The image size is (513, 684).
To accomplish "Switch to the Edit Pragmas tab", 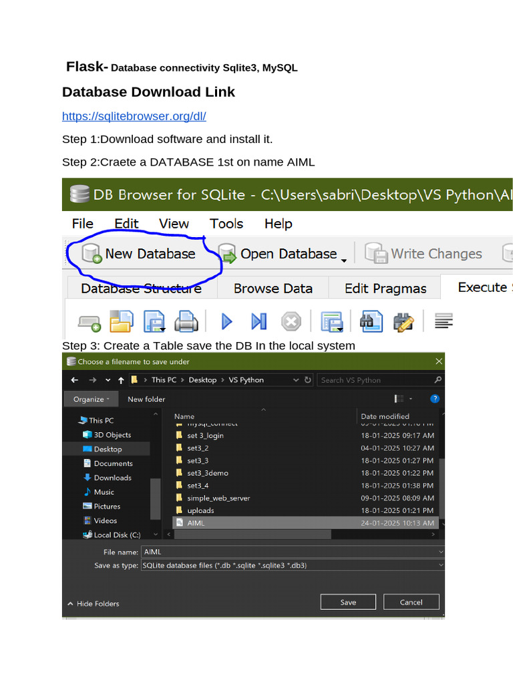I will [385, 289].
